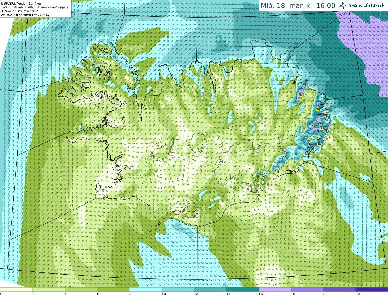This screenshot has height=296, width=388.
Task: Click the yellow gust label 26
Action: pyautogui.click(x=319, y=144)
